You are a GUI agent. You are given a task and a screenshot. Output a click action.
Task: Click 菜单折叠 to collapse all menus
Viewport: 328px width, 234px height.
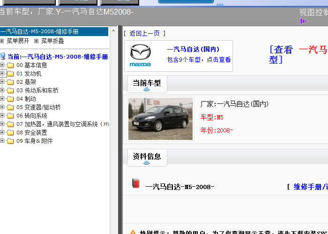52,41
